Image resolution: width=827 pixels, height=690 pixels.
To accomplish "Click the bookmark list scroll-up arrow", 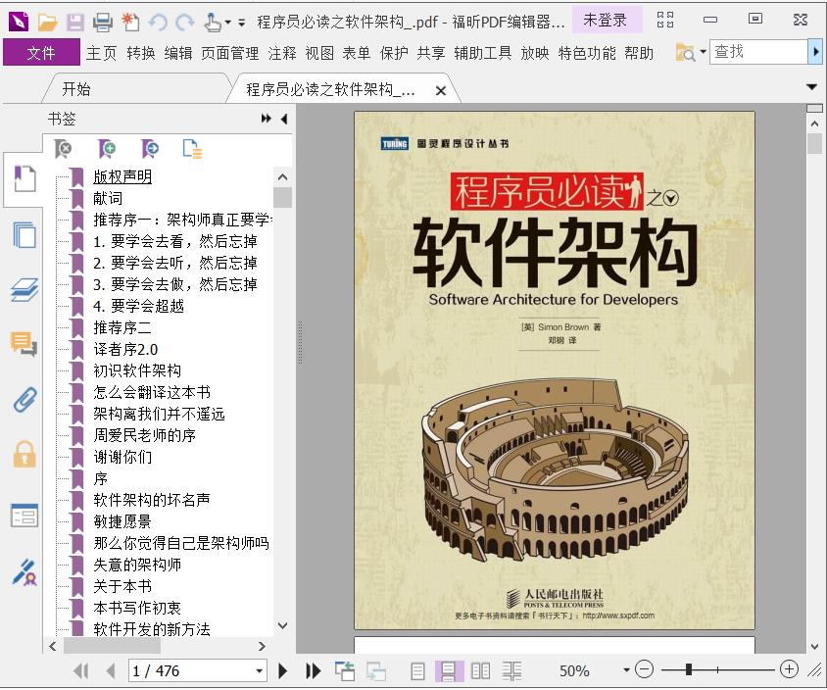I will tap(283, 177).
